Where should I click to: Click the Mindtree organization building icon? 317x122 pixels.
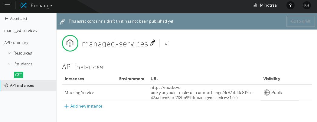coord(255,5)
